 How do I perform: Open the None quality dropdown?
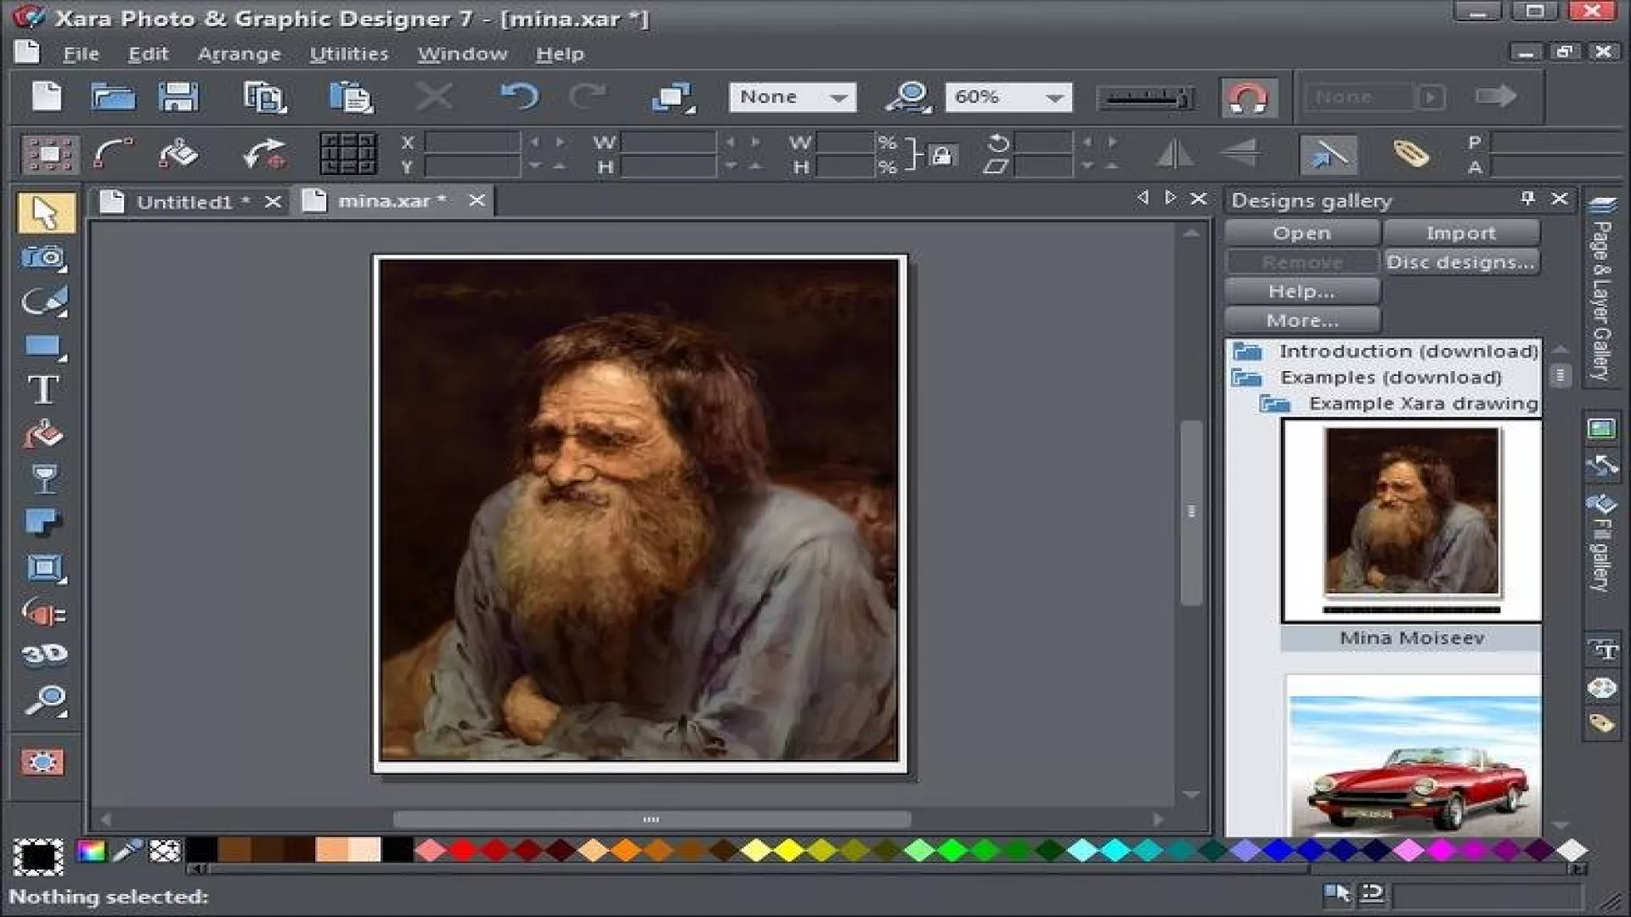(838, 98)
